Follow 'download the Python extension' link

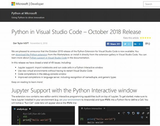[x=31, y=55]
